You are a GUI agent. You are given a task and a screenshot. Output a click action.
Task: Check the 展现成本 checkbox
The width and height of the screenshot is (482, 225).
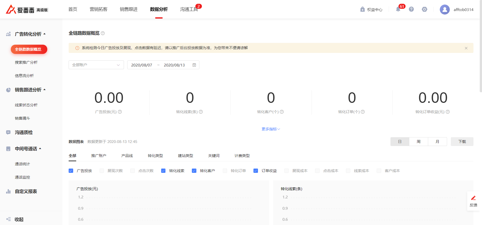click(287, 171)
